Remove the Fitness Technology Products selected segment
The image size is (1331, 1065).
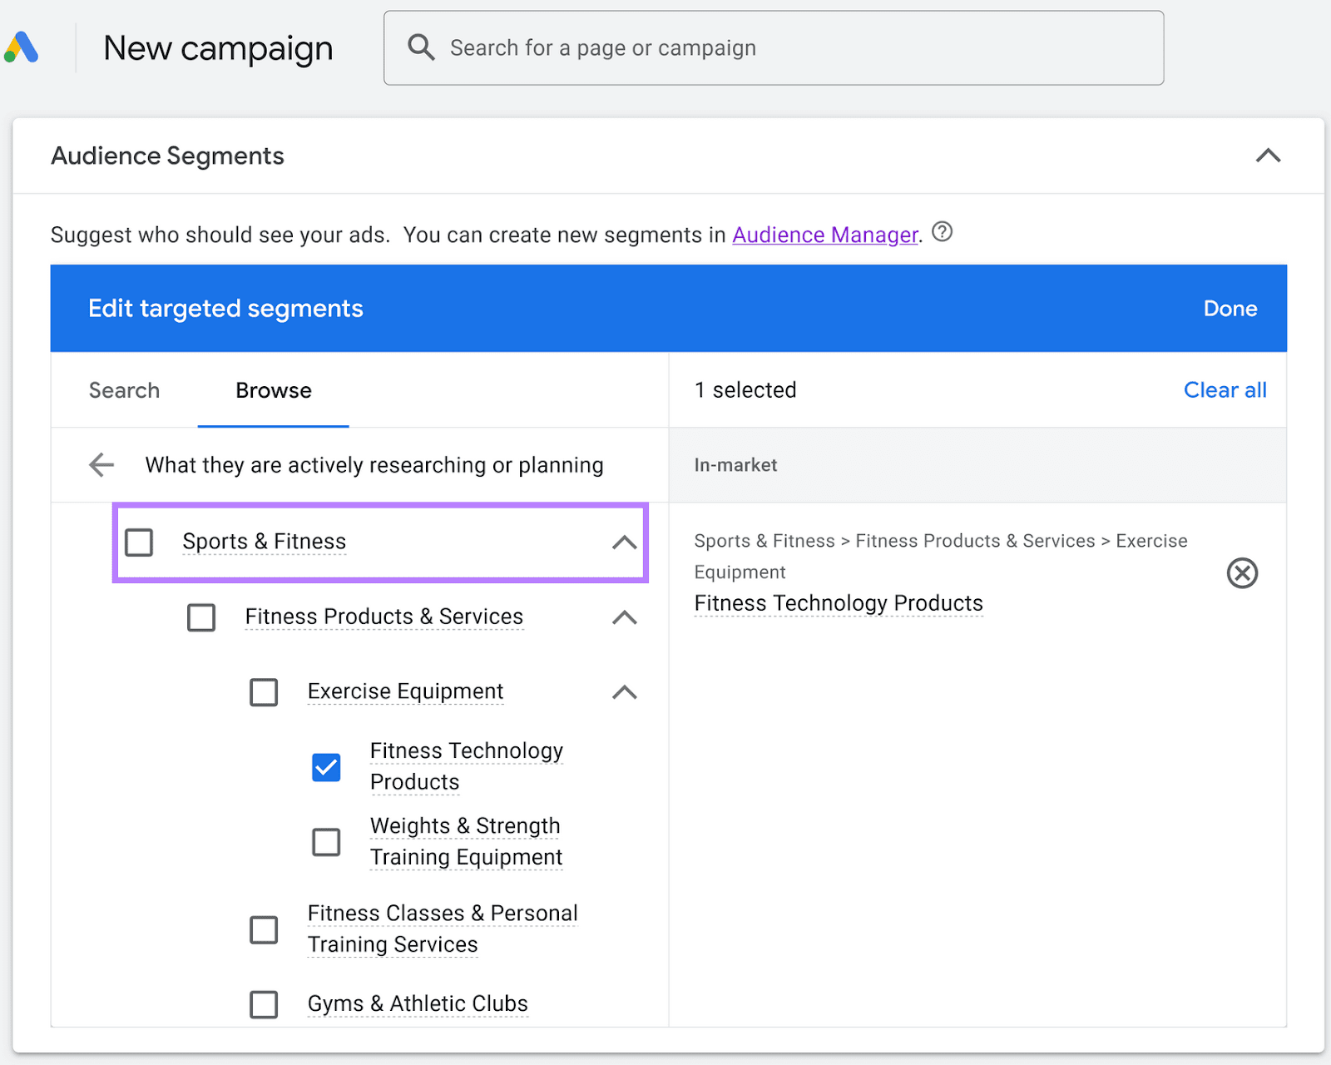tap(1242, 573)
